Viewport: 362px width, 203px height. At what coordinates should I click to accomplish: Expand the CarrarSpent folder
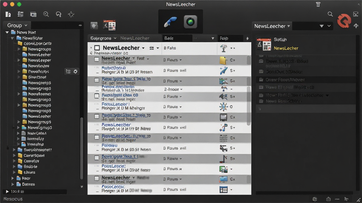[14, 155]
